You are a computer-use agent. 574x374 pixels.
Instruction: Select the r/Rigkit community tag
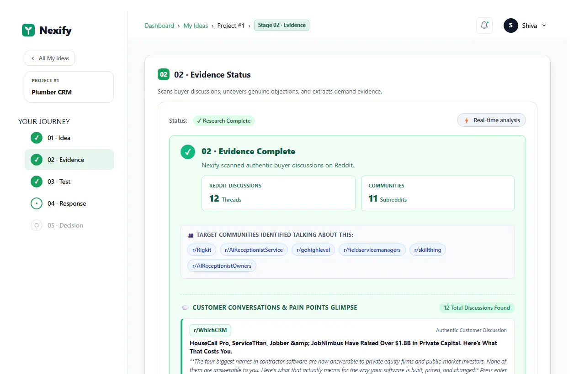coord(202,250)
